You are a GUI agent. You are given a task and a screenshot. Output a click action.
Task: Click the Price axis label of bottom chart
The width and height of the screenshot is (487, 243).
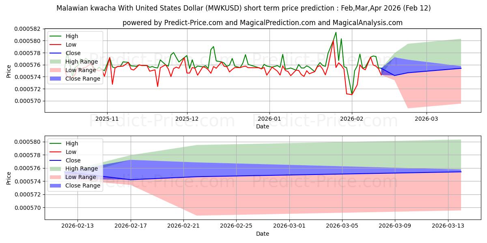[9, 178]
